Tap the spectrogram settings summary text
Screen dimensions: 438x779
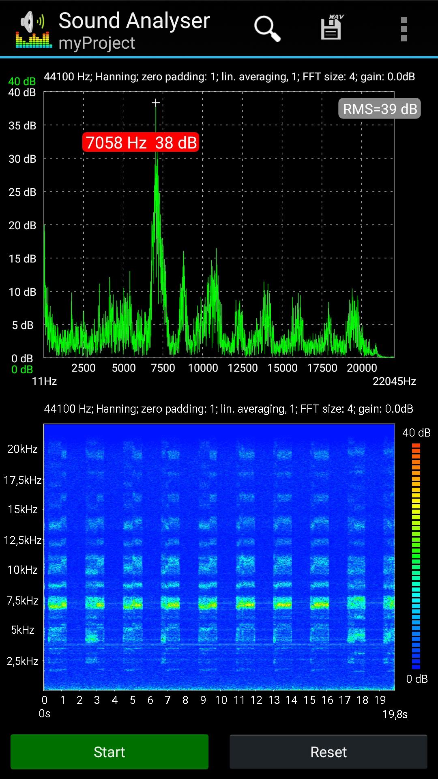click(x=228, y=409)
